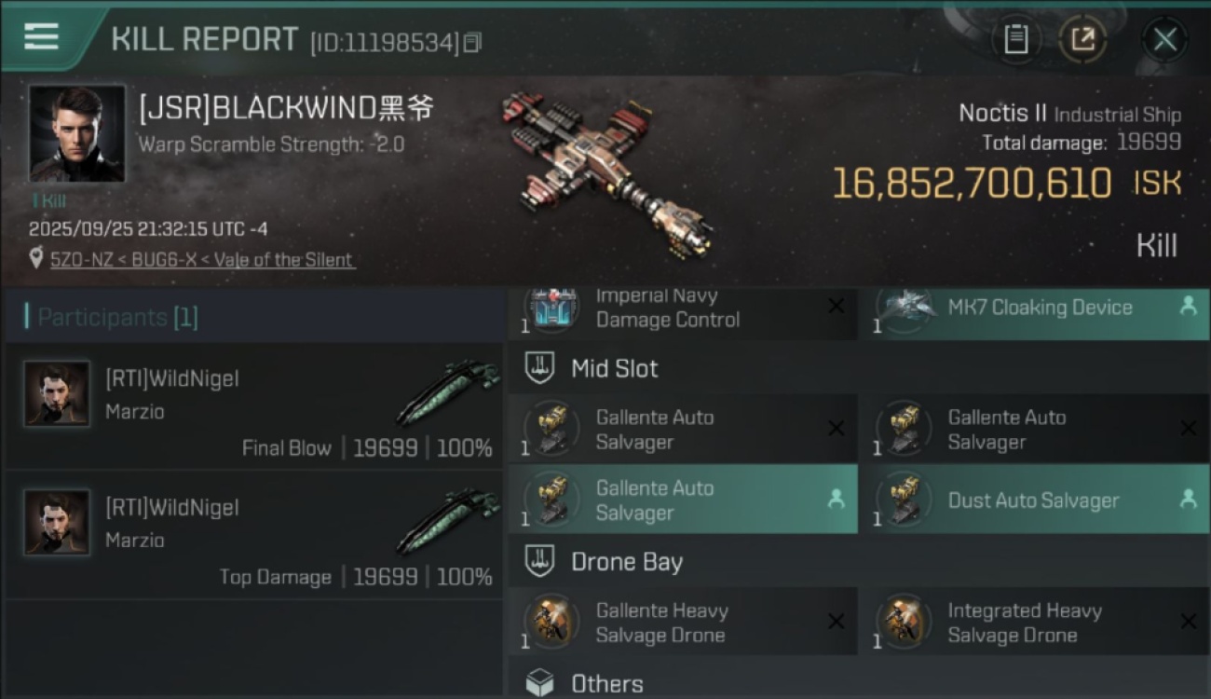Open the hamburger menu icon
Screen dimensions: 1211x699
click(41, 36)
